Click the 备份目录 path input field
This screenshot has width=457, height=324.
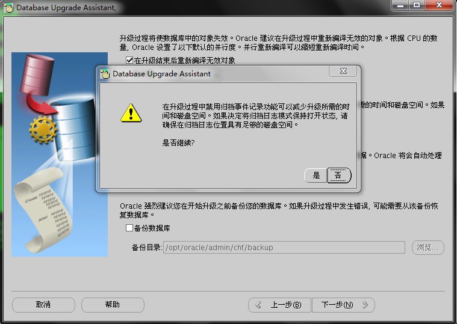(x=284, y=248)
